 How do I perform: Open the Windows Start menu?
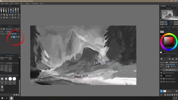click(2, 98)
